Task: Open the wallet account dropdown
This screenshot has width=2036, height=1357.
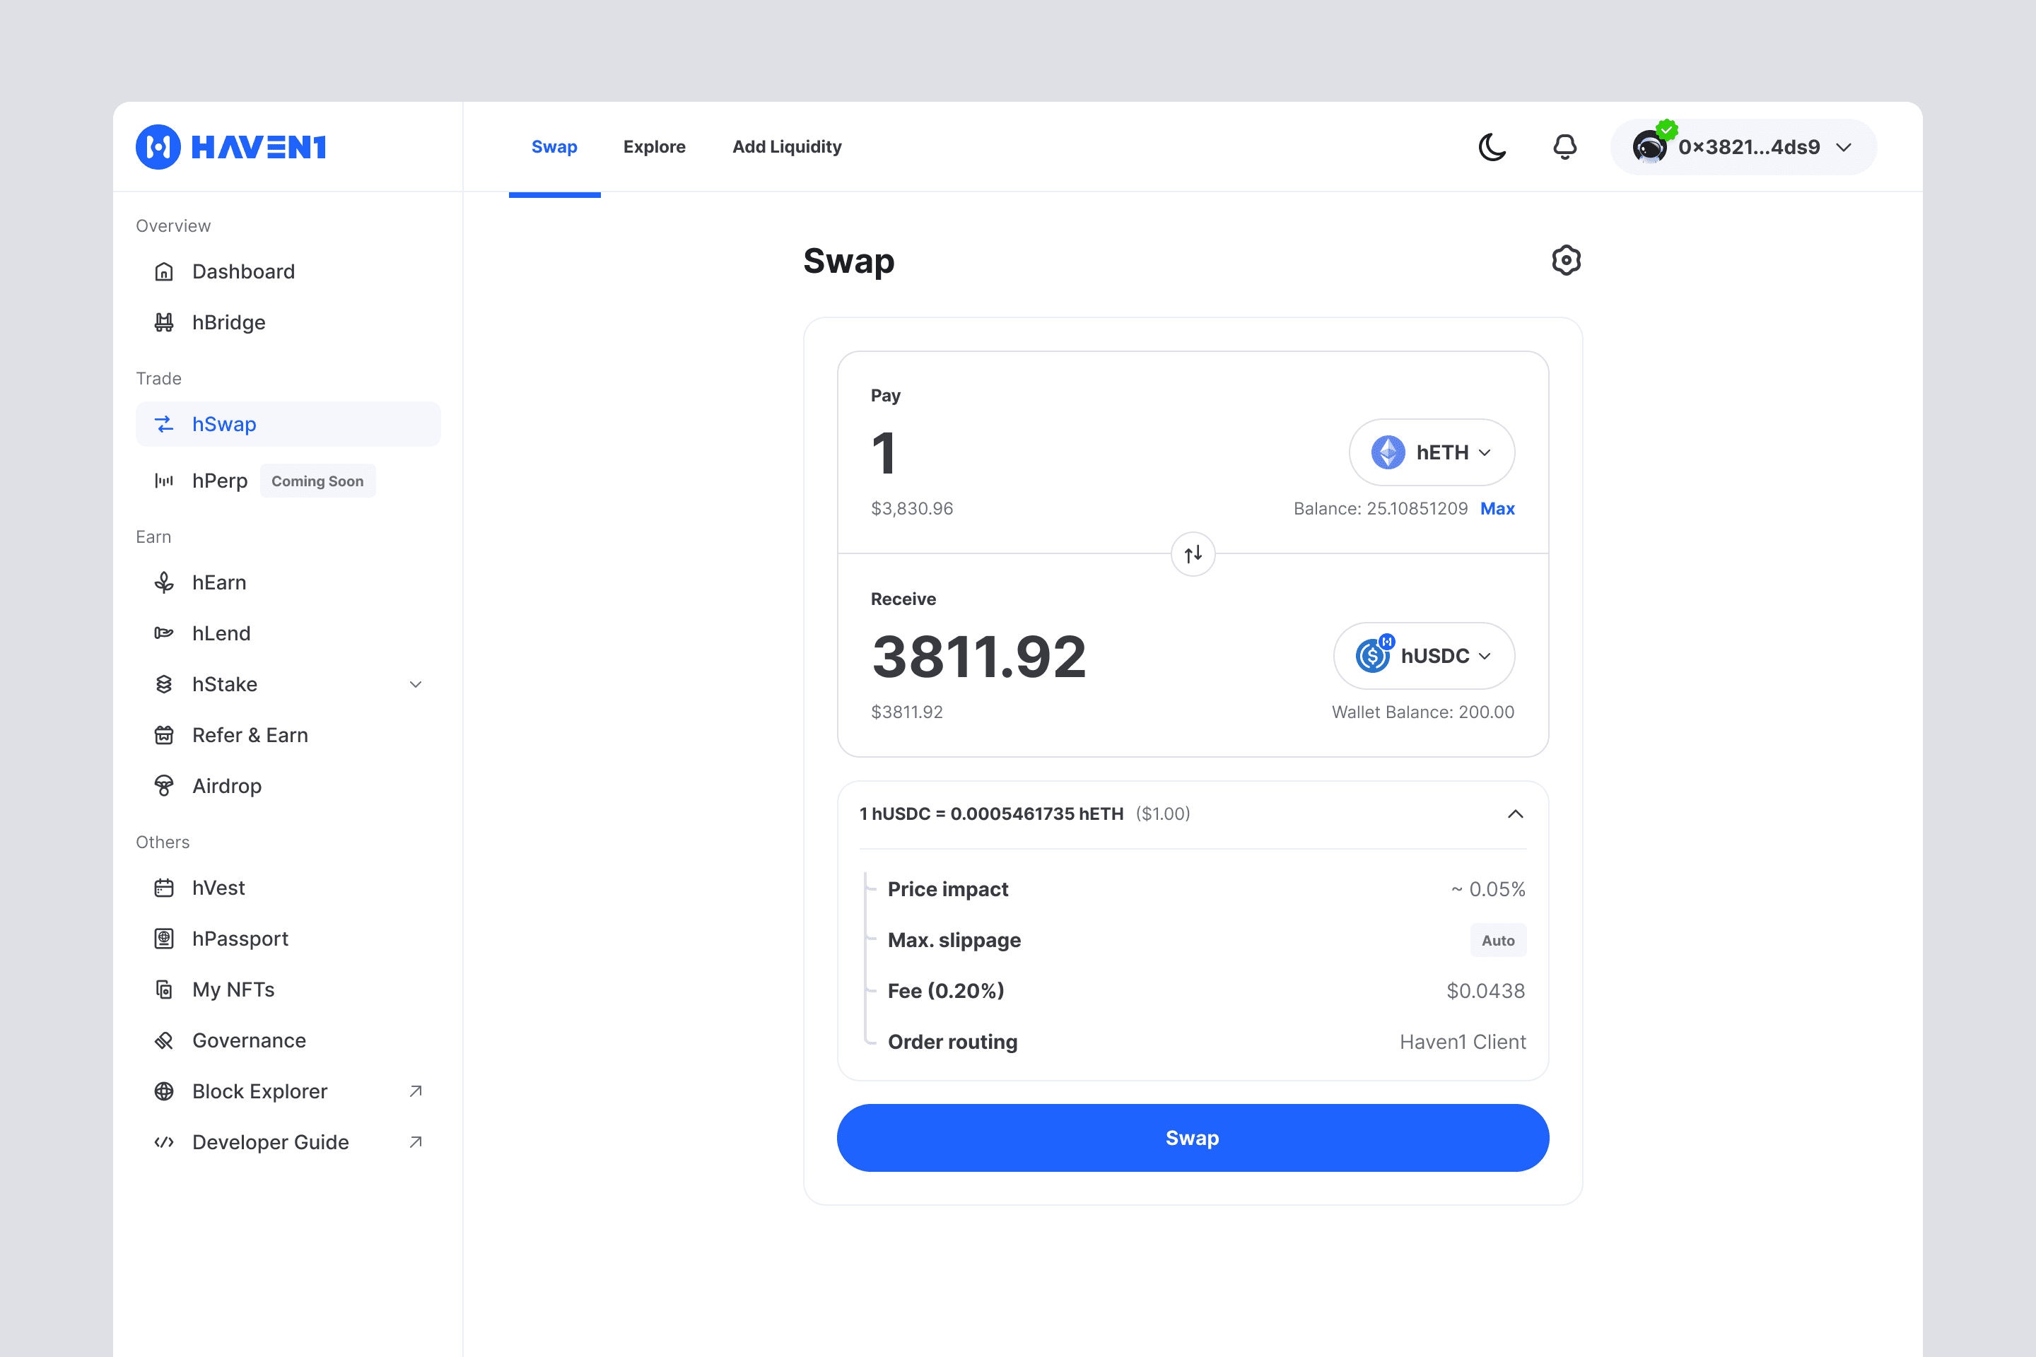Action: pyautogui.click(x=1743, y=147)
